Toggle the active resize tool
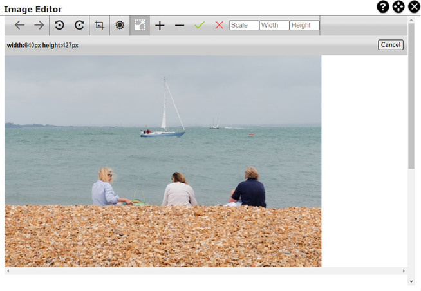The height and width of the screenshot is (291, 421). point(140,25)
